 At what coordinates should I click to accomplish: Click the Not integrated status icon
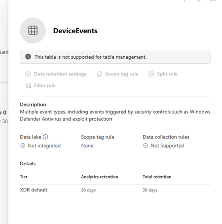coord(23,146)
